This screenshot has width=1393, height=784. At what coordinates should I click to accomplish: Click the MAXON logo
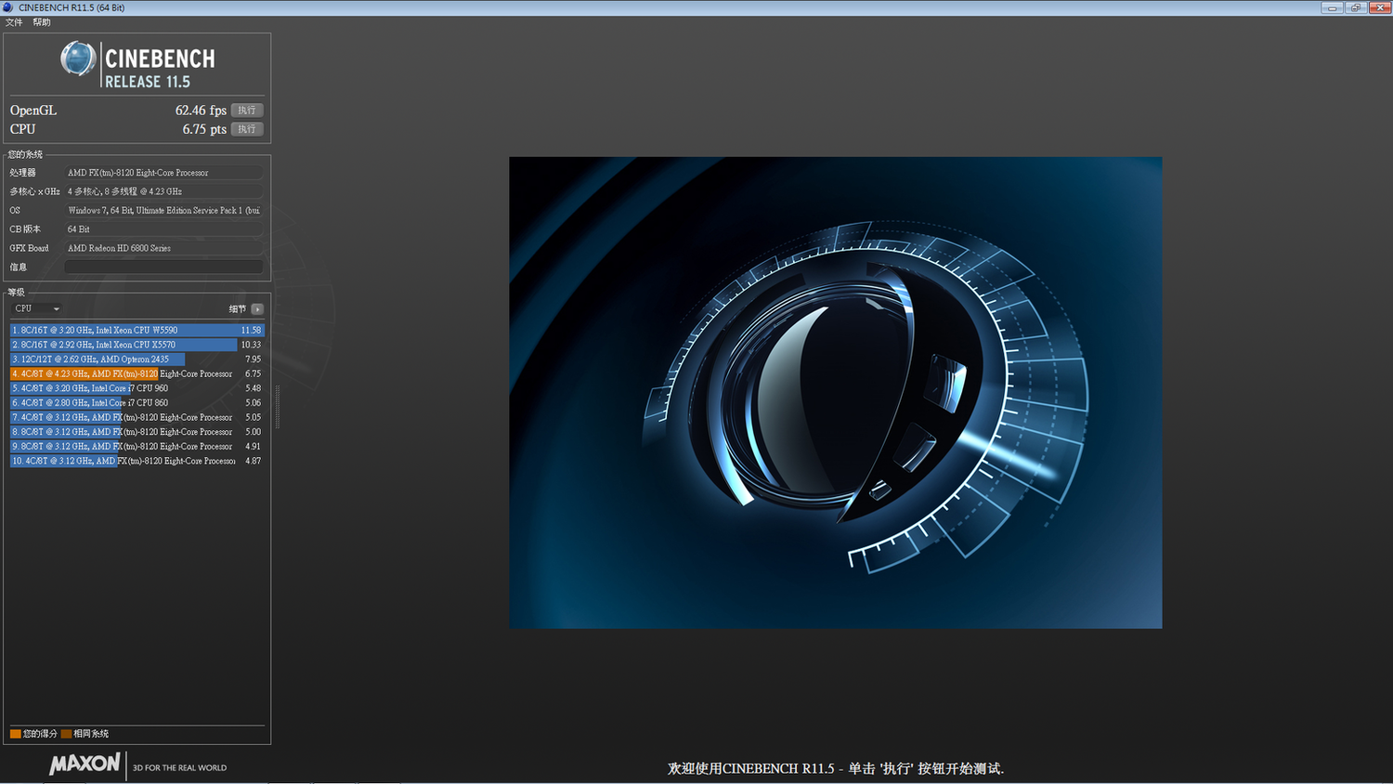point(85,764)
